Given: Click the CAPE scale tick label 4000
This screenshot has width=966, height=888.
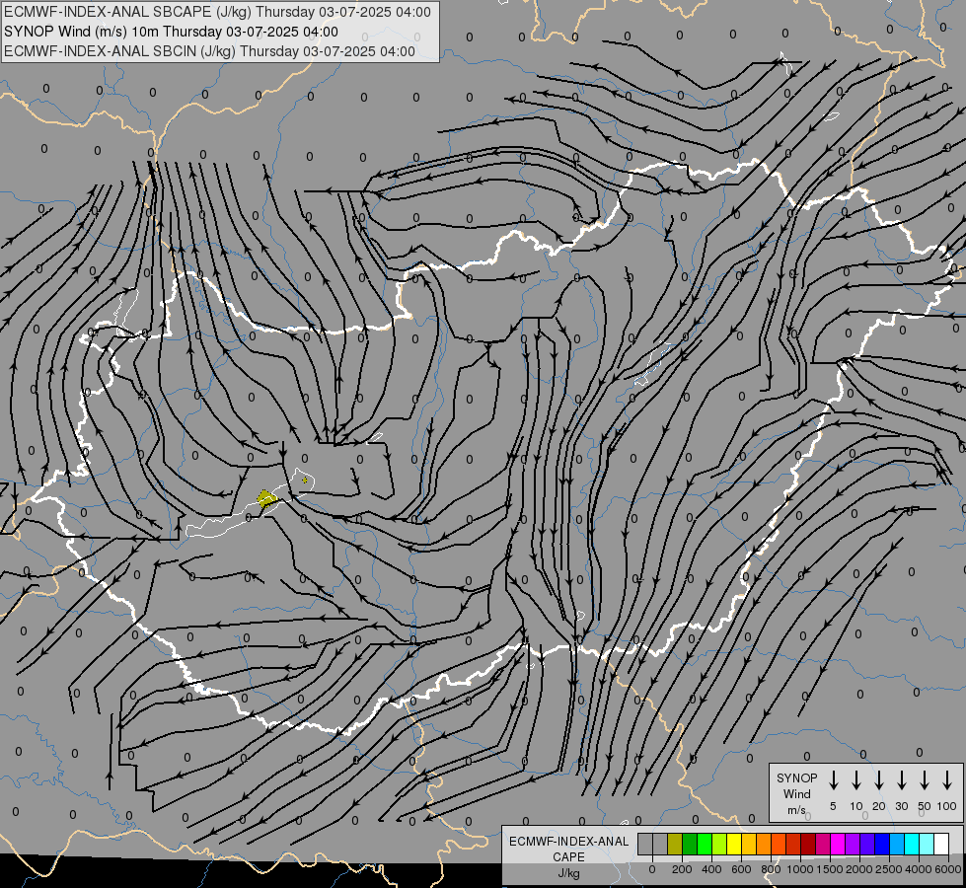Looking at the screenshot, I should point(919,869).
